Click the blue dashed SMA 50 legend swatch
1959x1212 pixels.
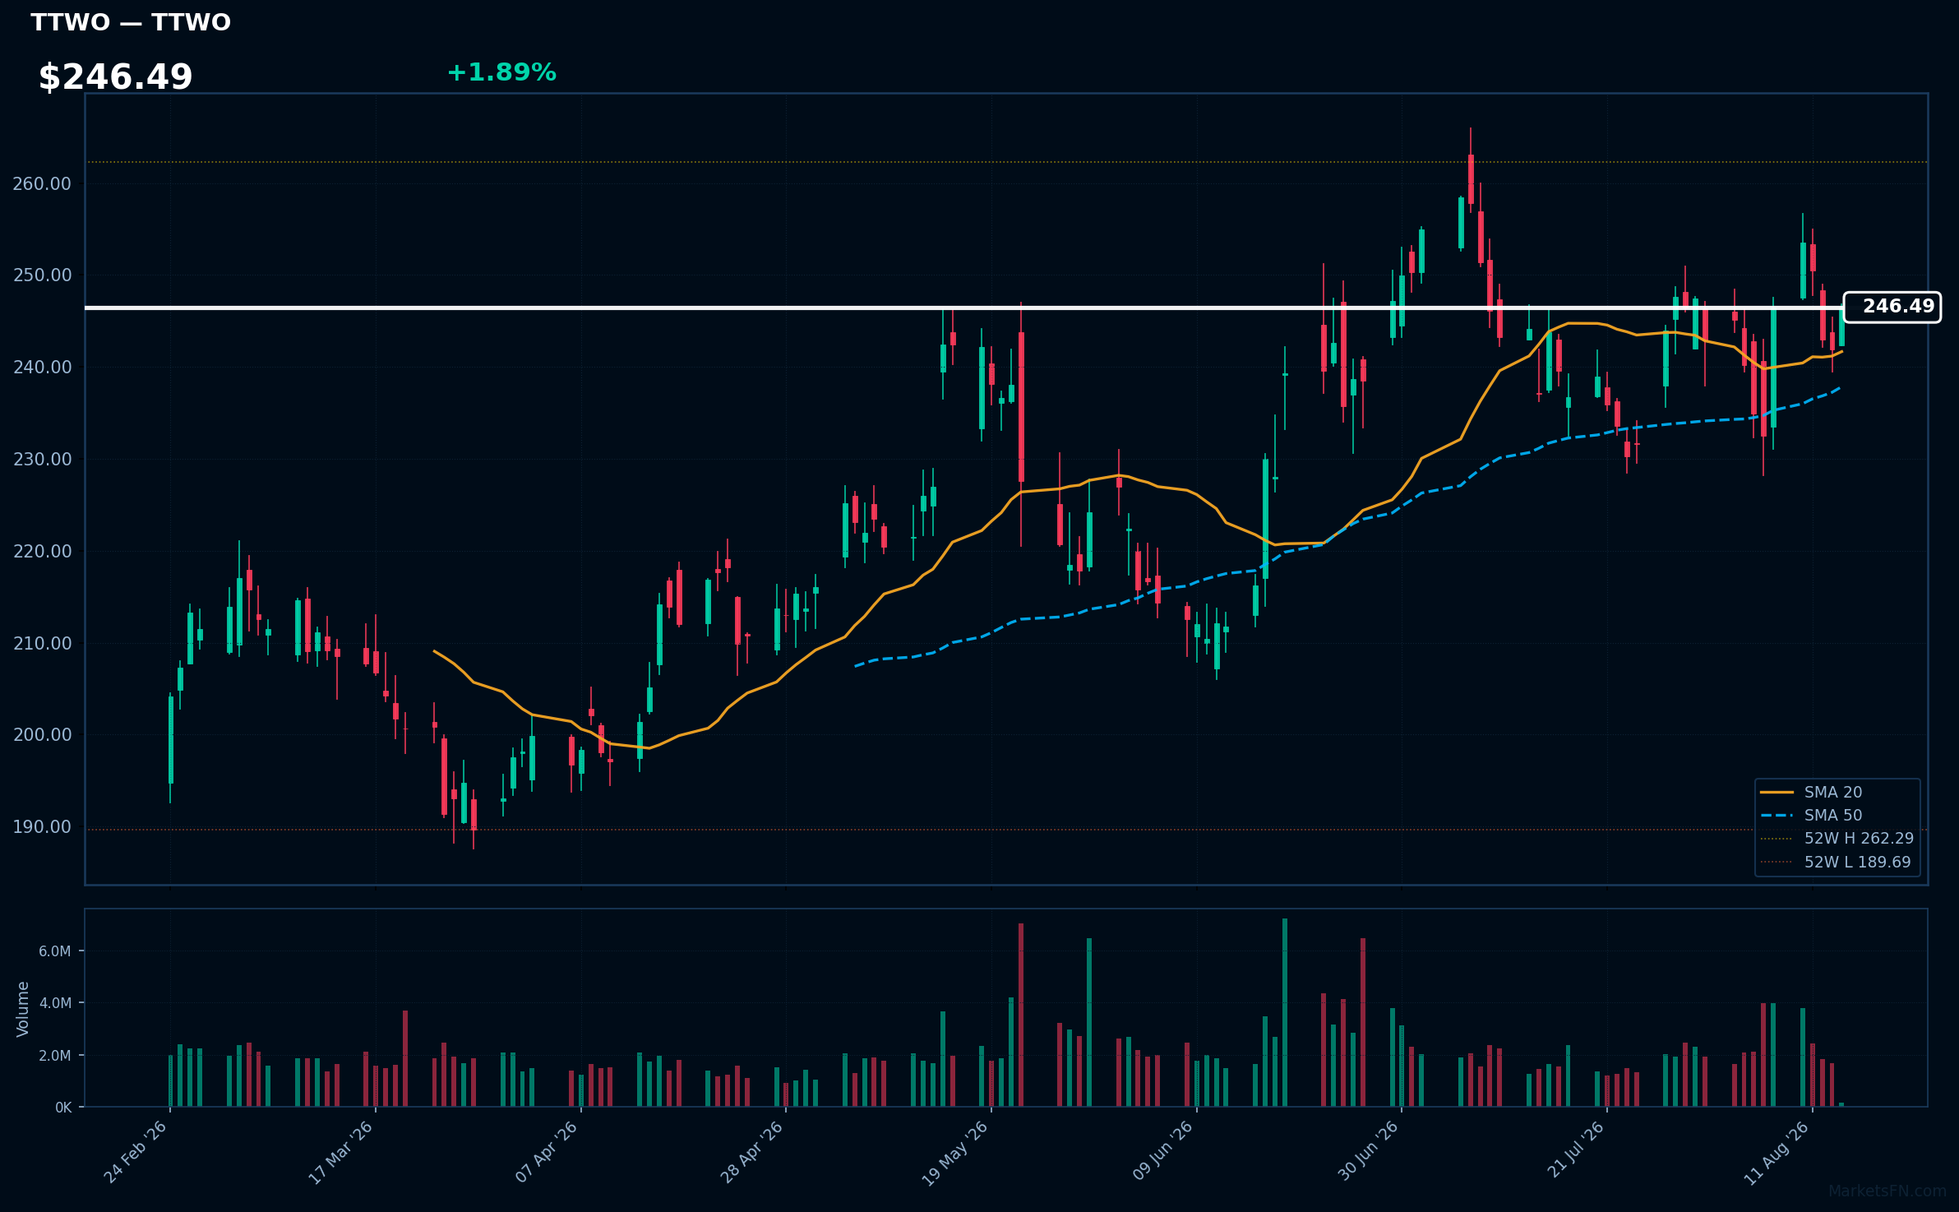(x=1776, y=816)
